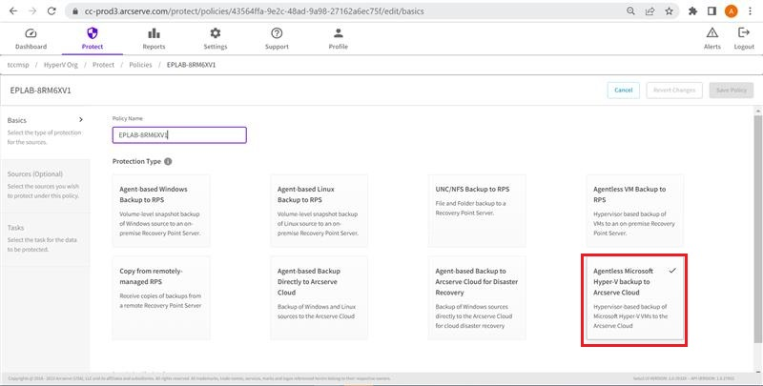Select the Basics step in sidebar
Viewport: 763px width, 386px height.
[x=45, y=132]
